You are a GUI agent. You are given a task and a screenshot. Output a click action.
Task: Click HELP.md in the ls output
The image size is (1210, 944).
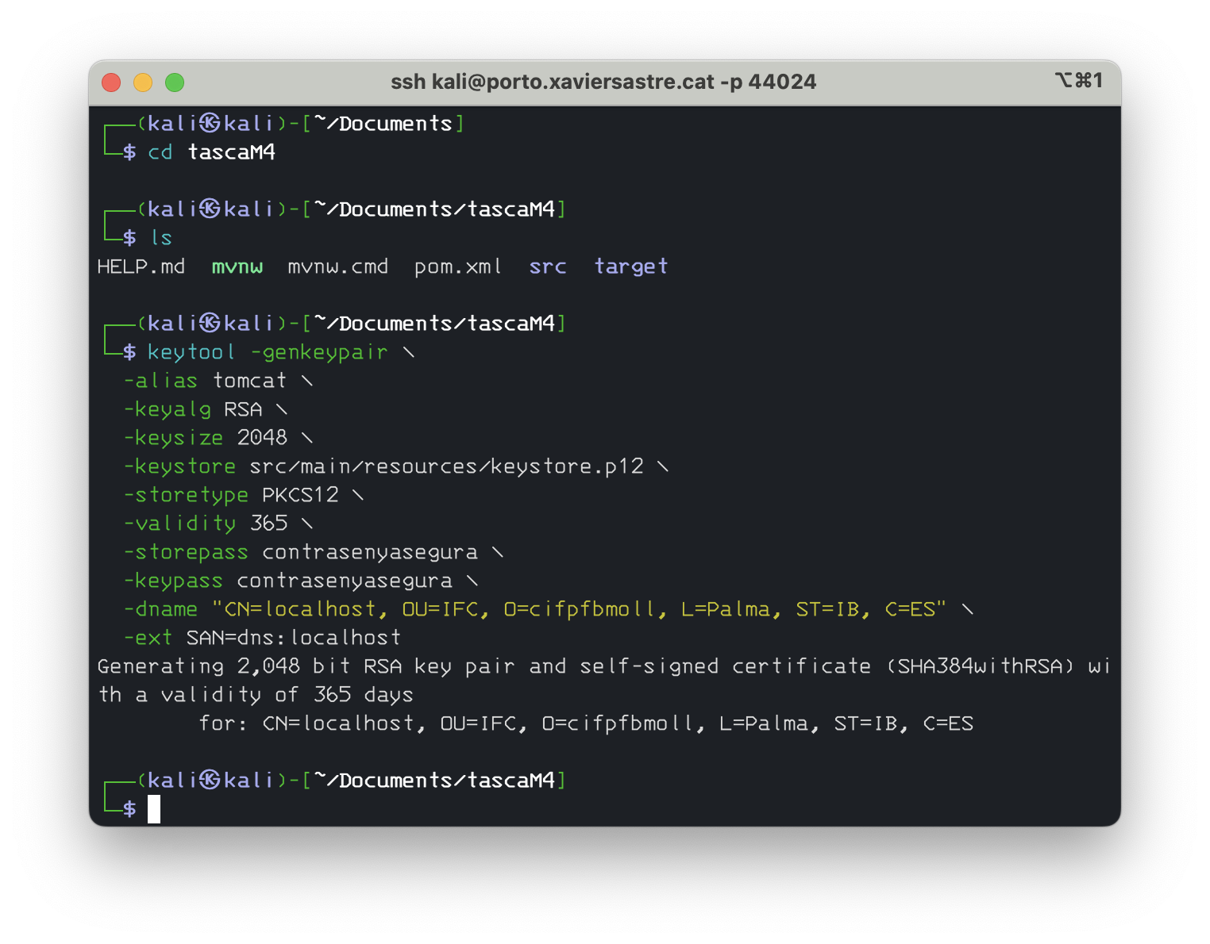(141, 267)
